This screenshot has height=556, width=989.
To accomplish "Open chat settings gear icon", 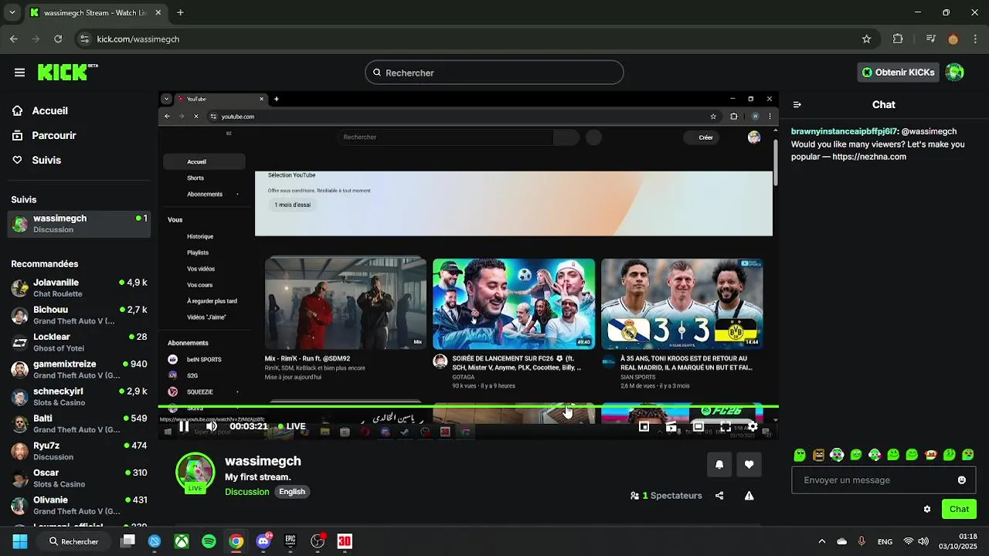I will [927, 509].
